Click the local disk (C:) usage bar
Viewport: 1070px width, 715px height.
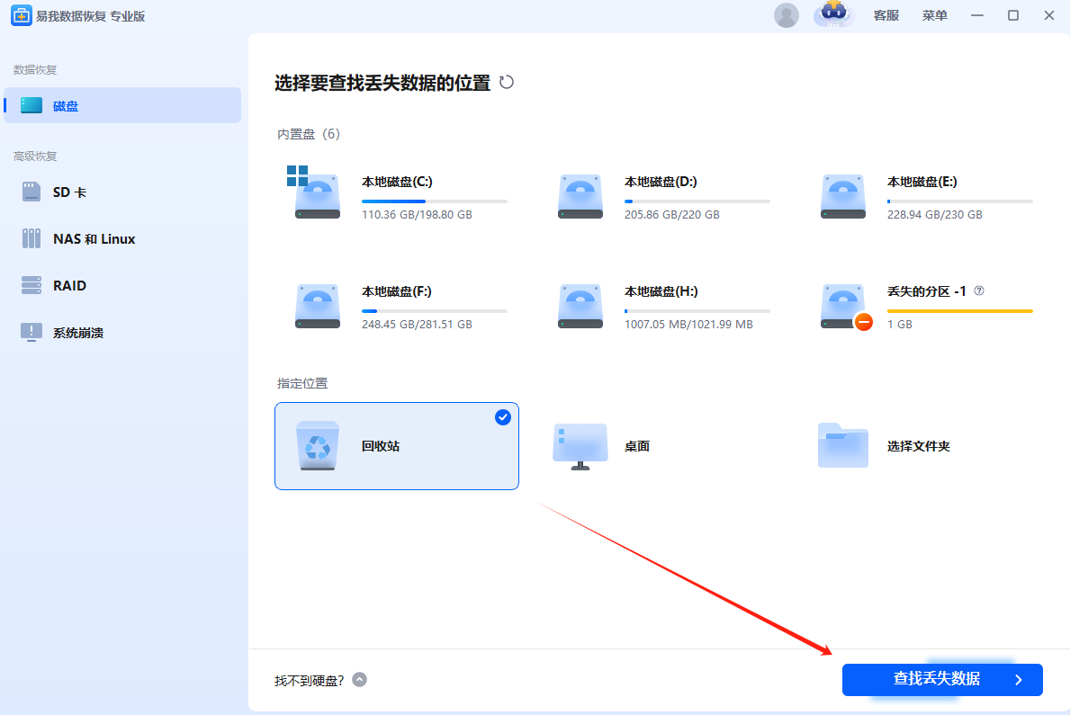click(434, 201)
